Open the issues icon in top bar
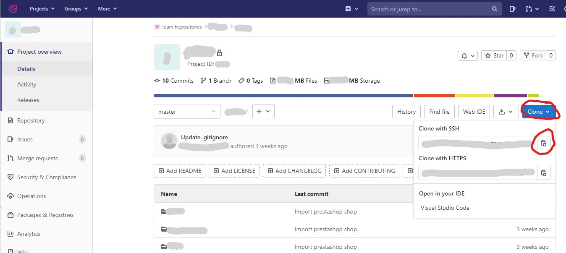The height and width of the screenshot is (253, 566). (x=512, y=9)
